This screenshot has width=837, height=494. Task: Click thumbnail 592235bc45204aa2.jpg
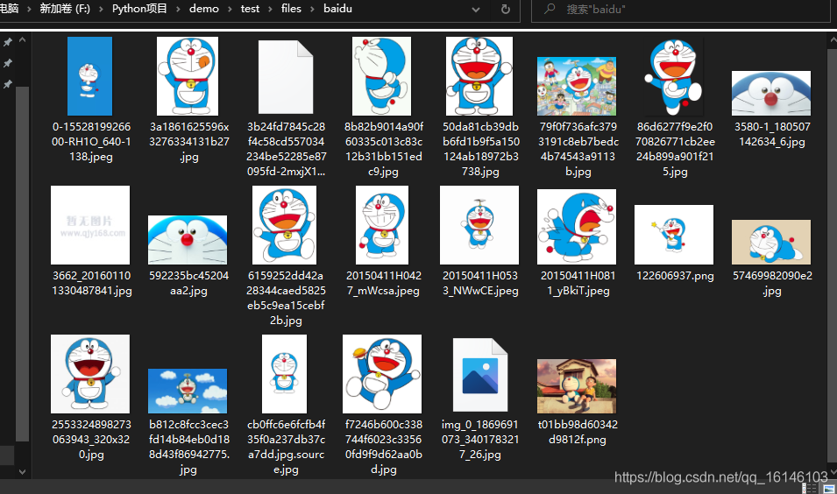pos(188,239)
